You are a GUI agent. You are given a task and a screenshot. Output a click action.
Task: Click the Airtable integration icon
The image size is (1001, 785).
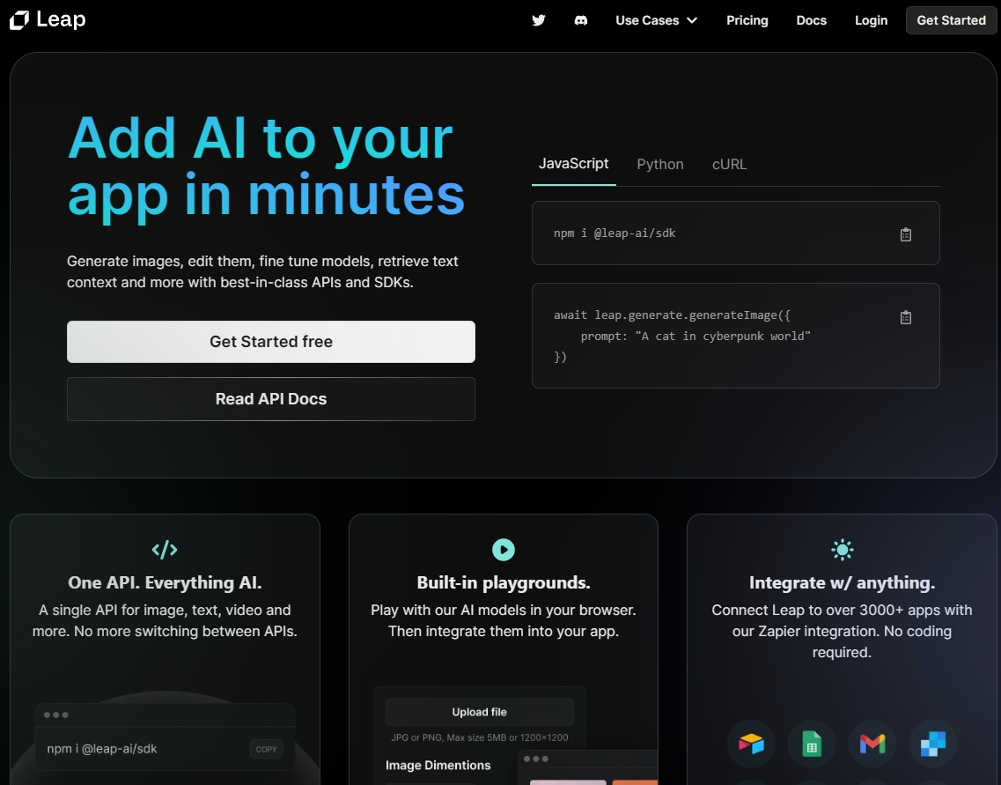click(x=751, y=744)
